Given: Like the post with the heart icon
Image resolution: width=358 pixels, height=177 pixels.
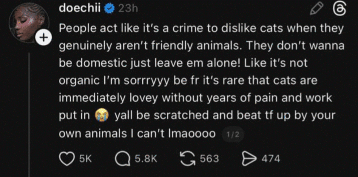Looking at the screenshot, I should 67,158.
